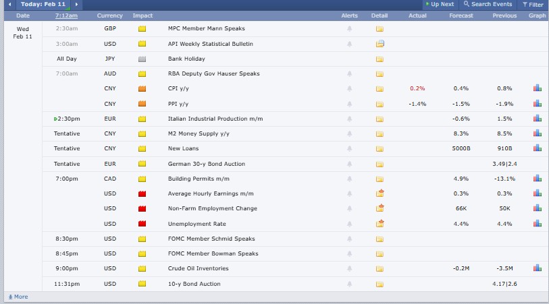Open the 7:12am time settings header
Screen dimensions: 549x304
pos(66,15)
